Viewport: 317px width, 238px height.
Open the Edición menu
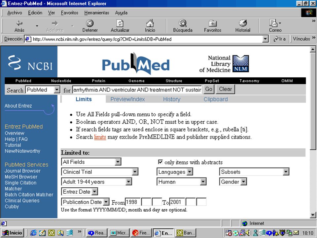(35, 13)
